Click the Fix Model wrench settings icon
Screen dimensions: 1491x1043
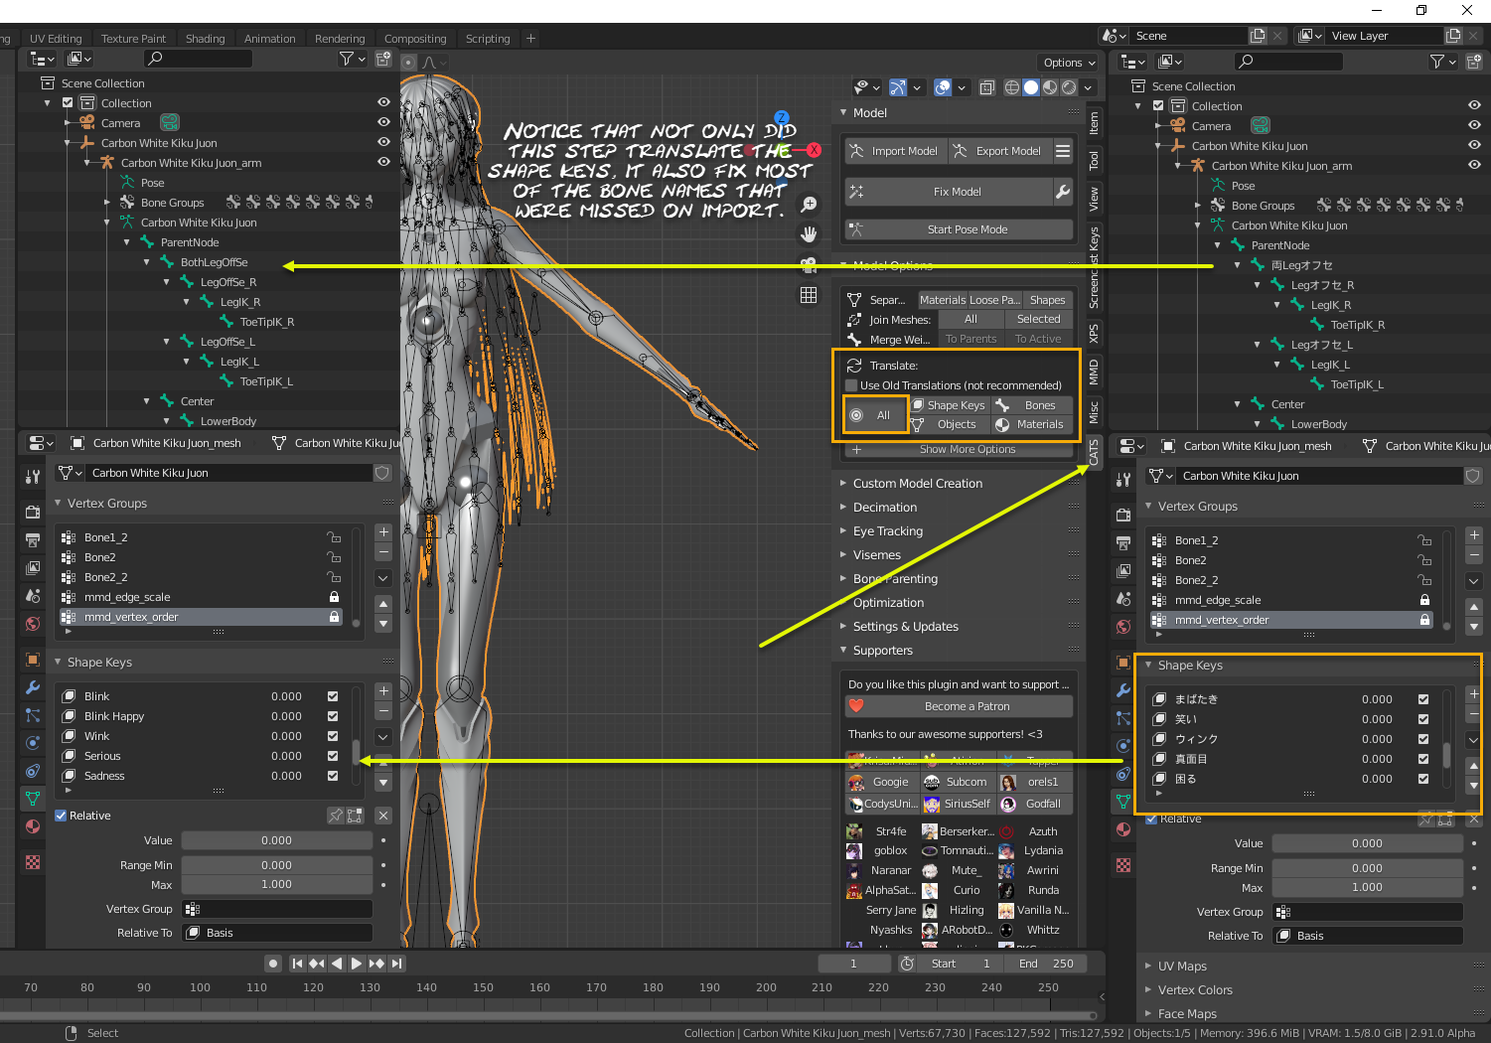click(x=1063, y=192)
